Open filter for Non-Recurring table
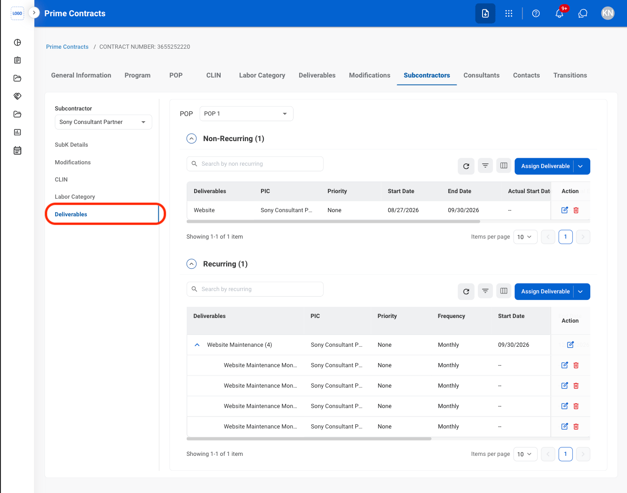The width and height of the screenshot is (627, 493). pyautogui.click(x=485, y=166)
